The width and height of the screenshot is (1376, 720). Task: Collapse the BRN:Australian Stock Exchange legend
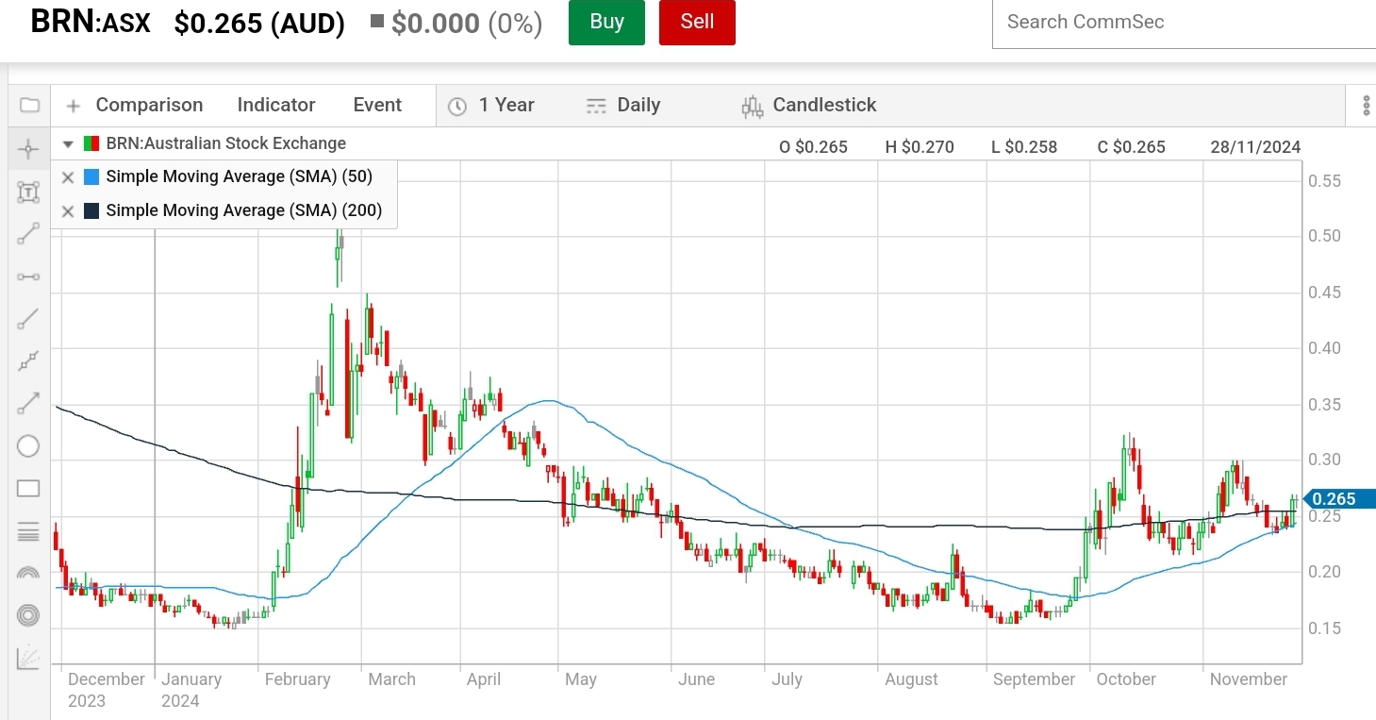point(68,144)
